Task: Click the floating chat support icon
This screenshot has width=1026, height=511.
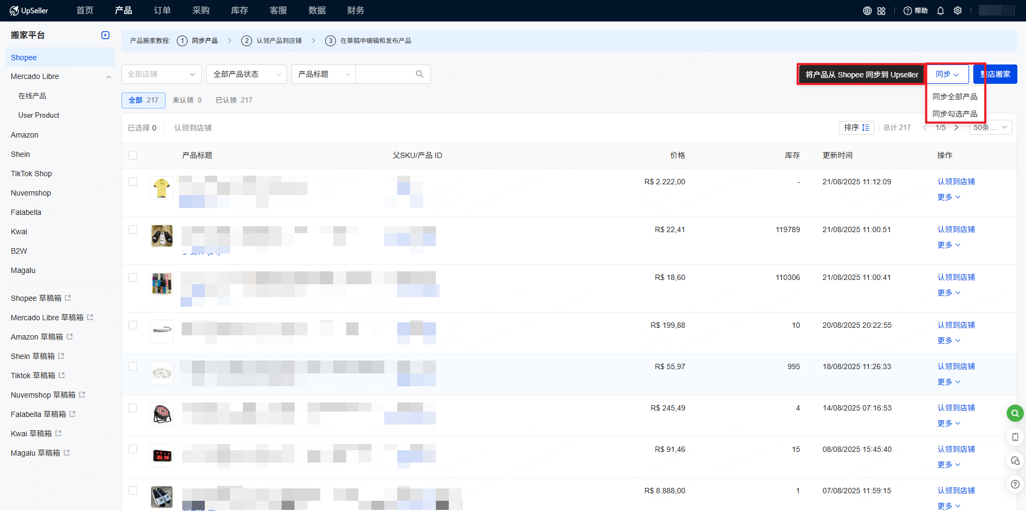Action: pos(1015,460)
